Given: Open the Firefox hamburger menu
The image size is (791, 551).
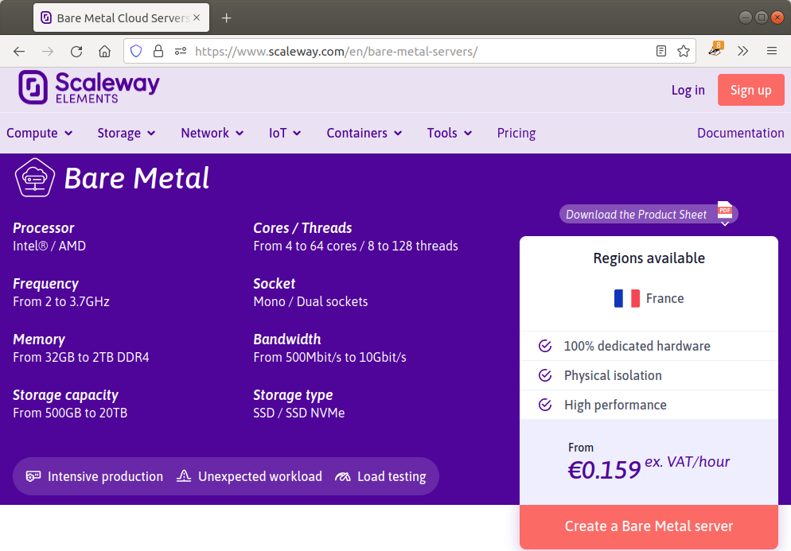Looking at the screenshot, I should click(x=772, y=52).
